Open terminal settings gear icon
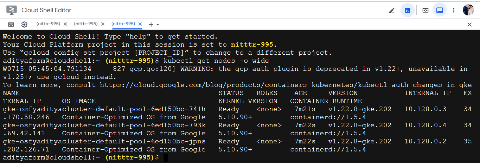 [x=24, y=25]
